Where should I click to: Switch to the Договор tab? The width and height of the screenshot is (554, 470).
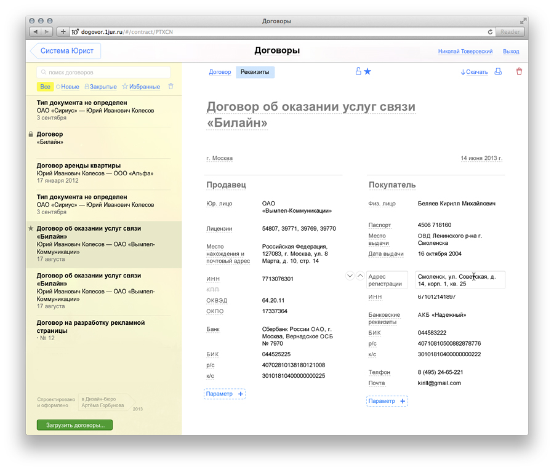[x=220, y=71]
